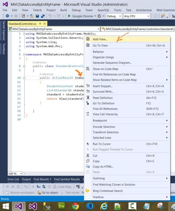The height and width of the screenshot is (211, 175).
Task: Collapse the namespace block at line 6
Action: point(24,54)
